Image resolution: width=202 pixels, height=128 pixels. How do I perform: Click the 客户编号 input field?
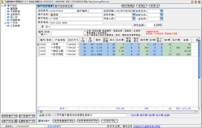(x=96, y=11)
